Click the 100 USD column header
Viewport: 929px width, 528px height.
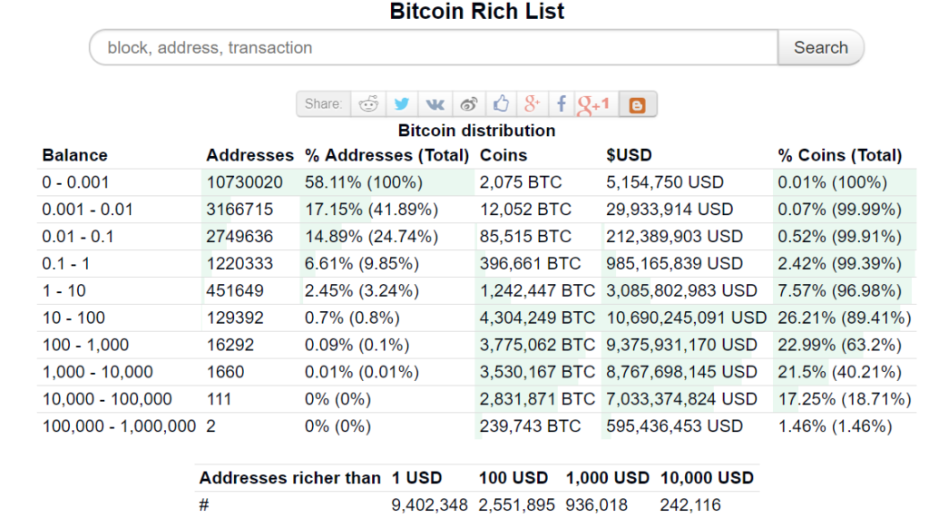pos(513,478)
